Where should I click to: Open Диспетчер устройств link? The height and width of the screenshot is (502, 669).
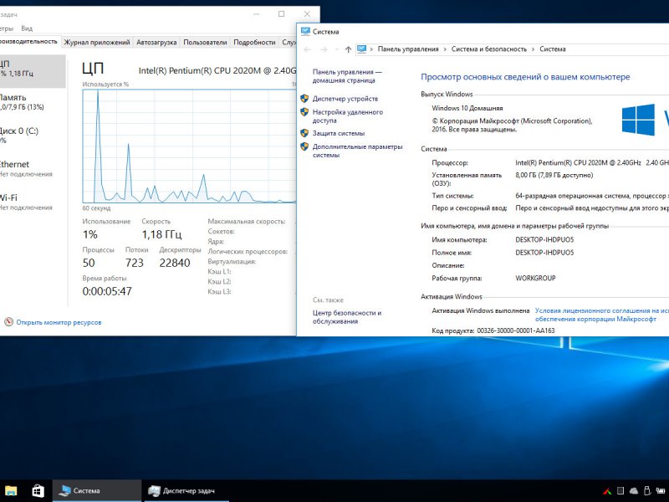click(345, 99)
